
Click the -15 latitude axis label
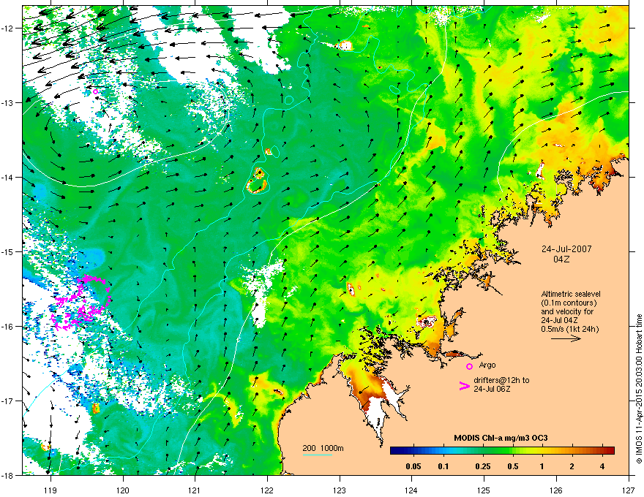pyautogui.click(x=7, y=251)
